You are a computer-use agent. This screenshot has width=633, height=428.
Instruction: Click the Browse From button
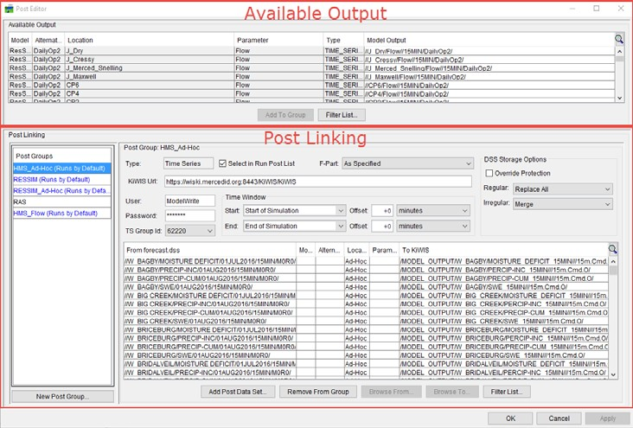tap(391, 392)
